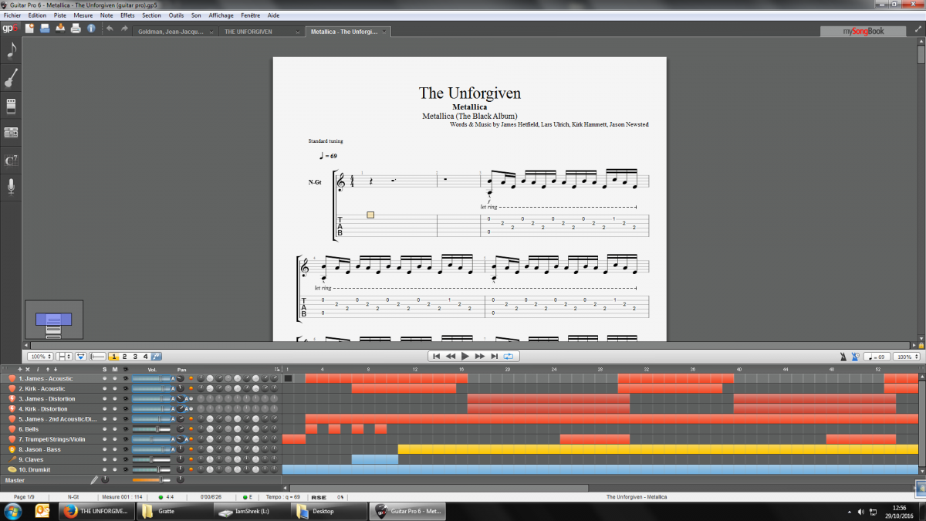Image resolution: width=926 pixels, height=521 pixels.
Task: Mute the James - Acoustic track
Action: point(115,378)
